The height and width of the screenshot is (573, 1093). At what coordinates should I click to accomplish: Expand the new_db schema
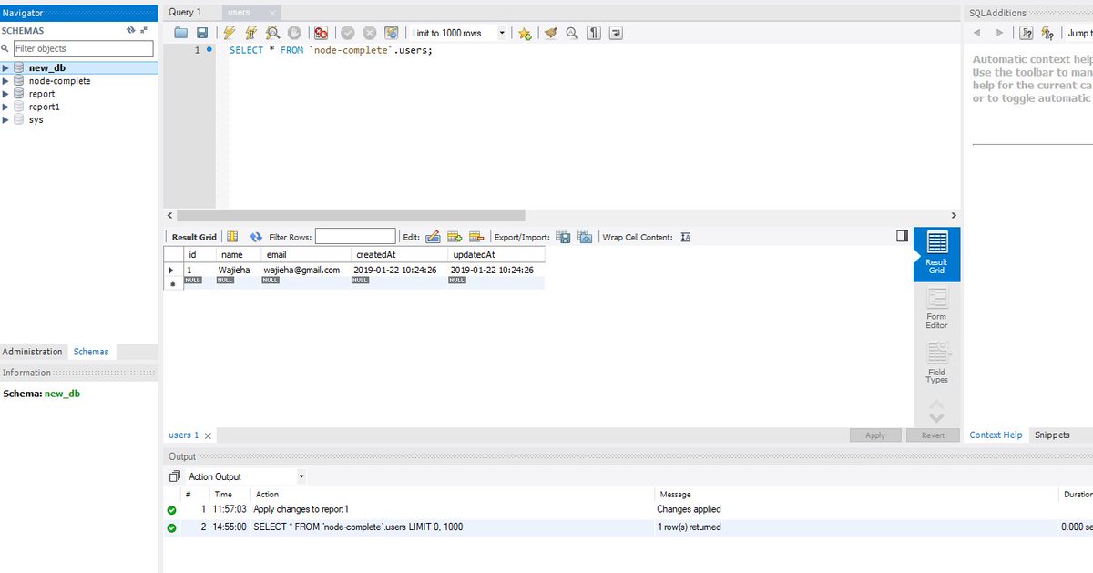point(5,68)
